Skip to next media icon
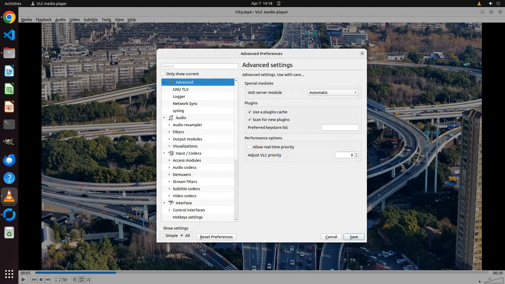The image size is (505, 284). (48, 280)
